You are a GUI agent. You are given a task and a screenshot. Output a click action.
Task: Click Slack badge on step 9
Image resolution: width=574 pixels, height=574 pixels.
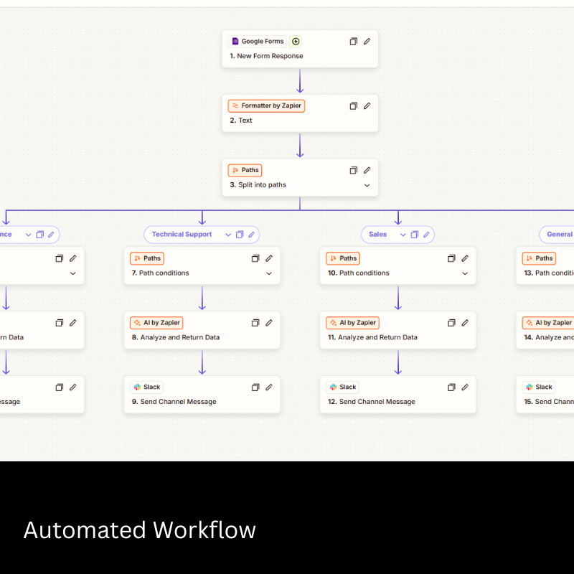[147, 387]
